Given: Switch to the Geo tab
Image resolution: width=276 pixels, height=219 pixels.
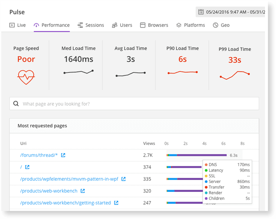Looking at the screenshot, I should point(221,25).
